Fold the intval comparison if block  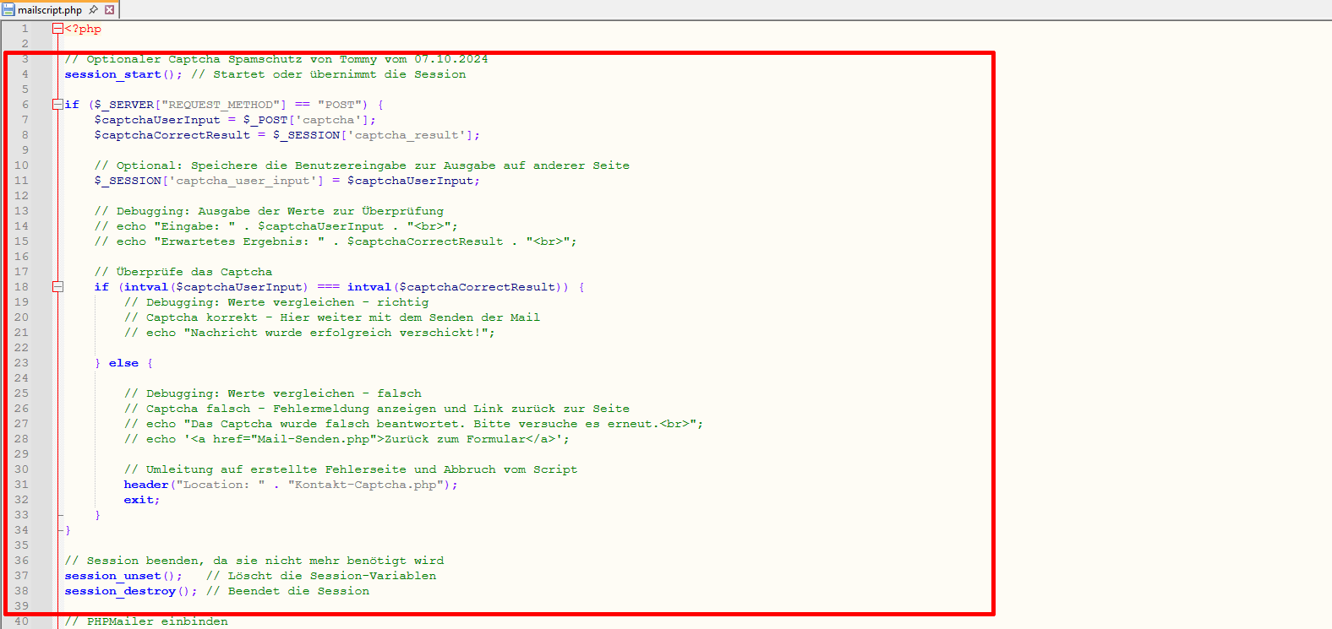click(x=57, y=287)
